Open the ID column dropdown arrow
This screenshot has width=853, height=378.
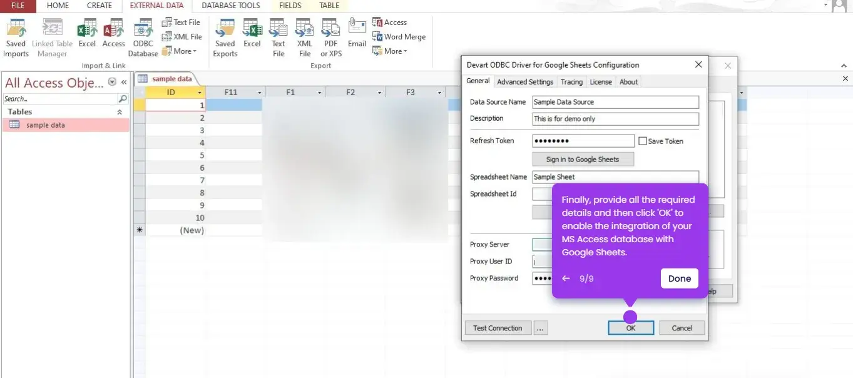[200, 93]
